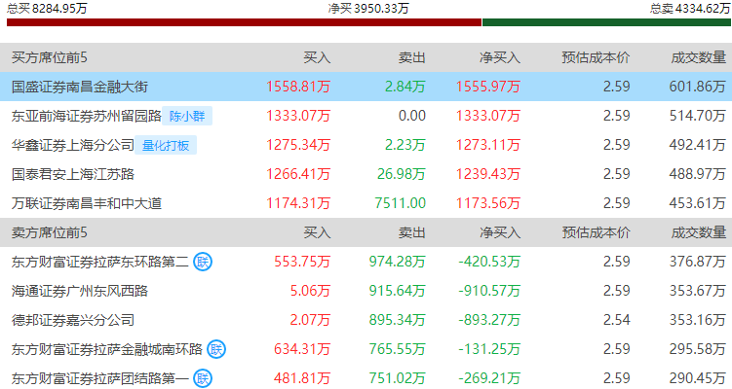Click 成交数量 header in seller table
The width and height of the screenshot is (732, 389).
pos(699,232)
